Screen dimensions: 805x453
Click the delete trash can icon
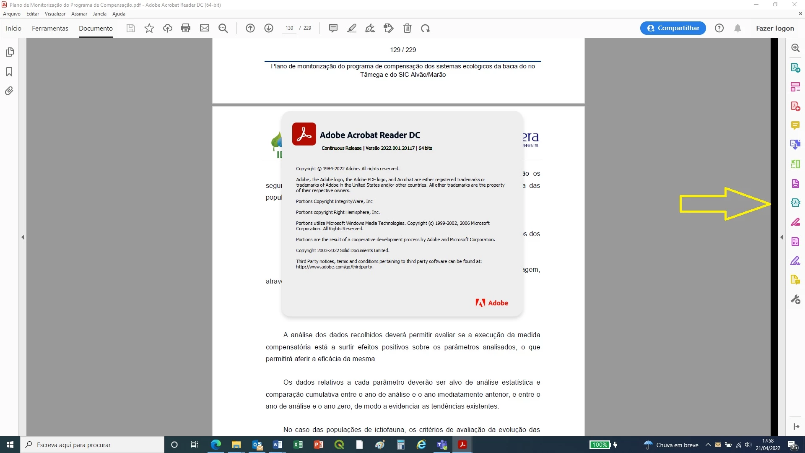pos(407,28)
